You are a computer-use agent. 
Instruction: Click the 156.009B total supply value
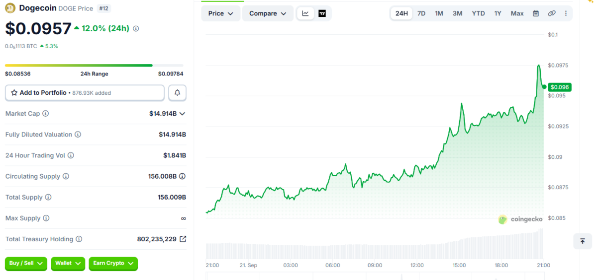pyautogui.click(x=172, y=197)
